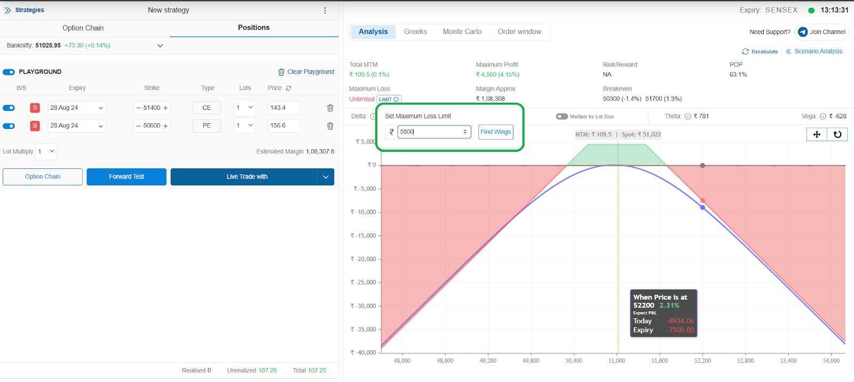Image resolution: width=854 pixels, height=382 pixels.
Task: Click the maximum loss limit spinner arrows
Action: pyautogui.click(x=465, y=132)
